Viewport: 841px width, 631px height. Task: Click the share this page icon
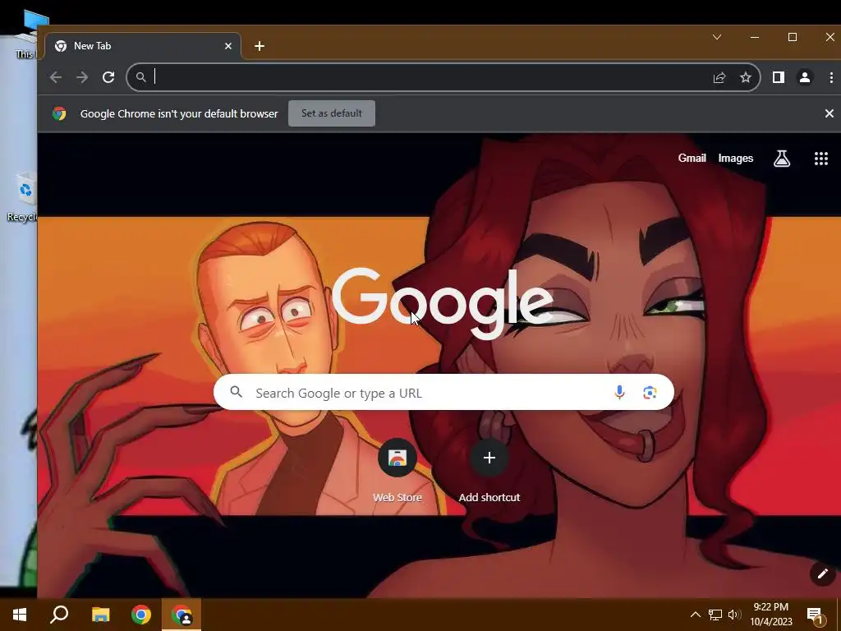pyautogui.click(x=719, y=78)
